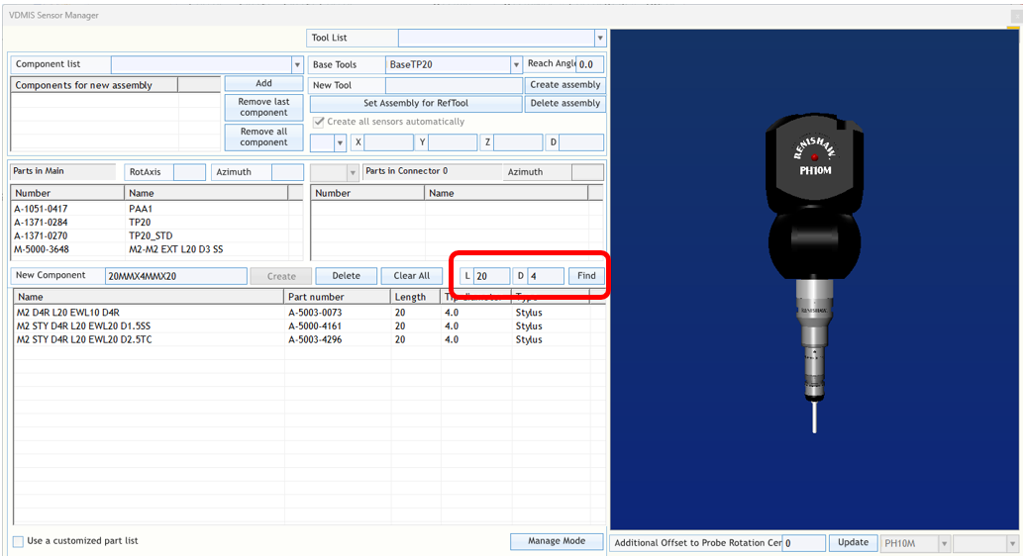Sort stylus list by Name column header
Image resolution: width=1025 pixels, height=556 pixels.
149,297
